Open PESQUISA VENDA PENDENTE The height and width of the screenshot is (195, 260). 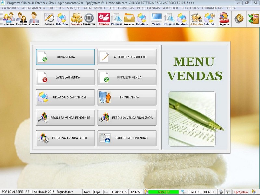(65, 118)
